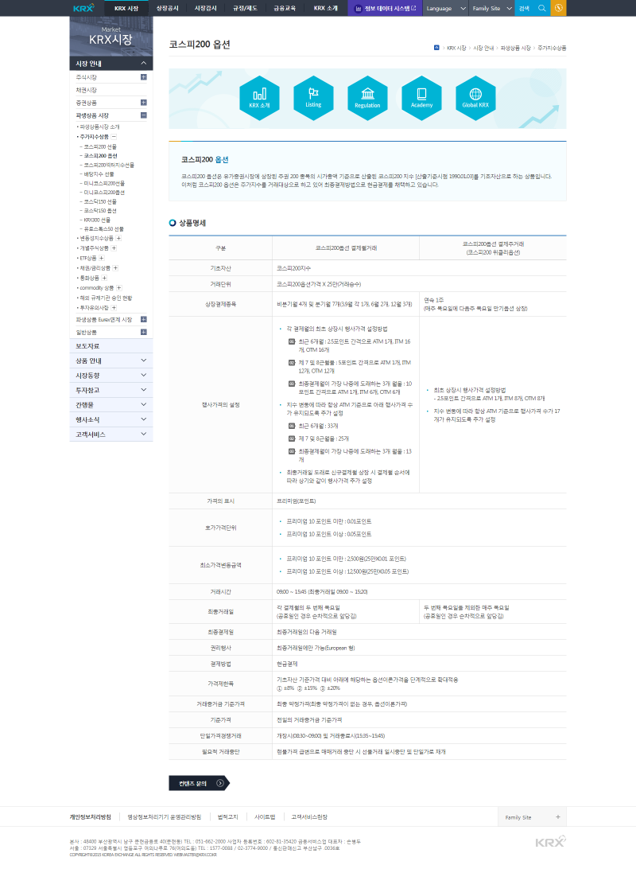The image size is (636, 869).
Task: Click the home icon in breadcrumb
Action: (x=436, y=48)
